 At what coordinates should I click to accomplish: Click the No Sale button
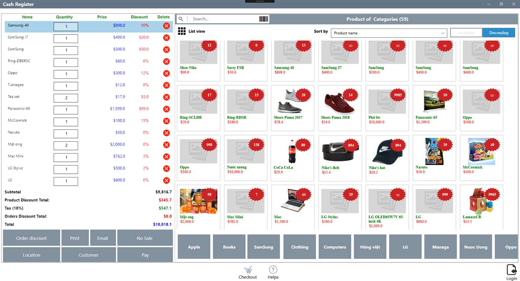(145, 238)
